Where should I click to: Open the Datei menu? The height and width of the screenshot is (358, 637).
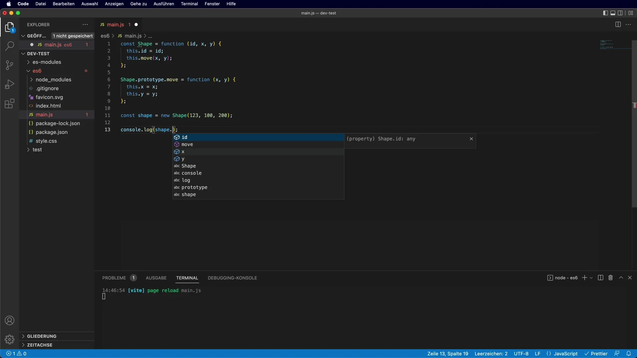pos(40,4)
